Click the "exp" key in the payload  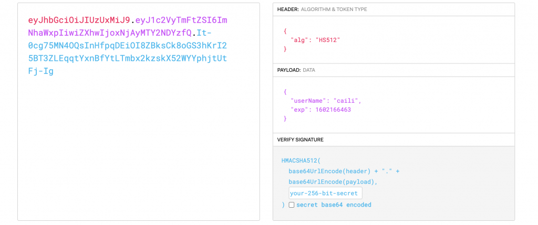pyautogui.click(x=299, y=110)
